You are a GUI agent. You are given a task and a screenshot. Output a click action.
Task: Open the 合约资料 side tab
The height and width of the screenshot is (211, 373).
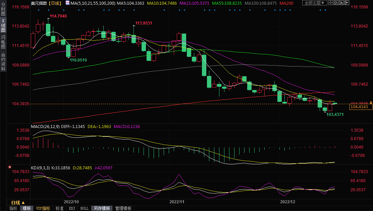pyautogui.click(x=3, y=62)
